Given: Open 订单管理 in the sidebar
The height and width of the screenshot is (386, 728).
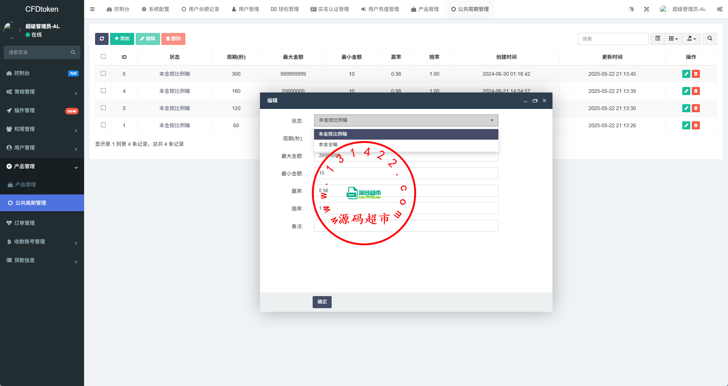Looking at the screenshot, I should point(24,223).
